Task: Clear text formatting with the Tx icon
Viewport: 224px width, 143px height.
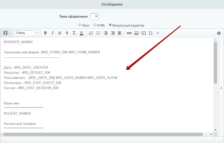Action: [x=74, y=33]
